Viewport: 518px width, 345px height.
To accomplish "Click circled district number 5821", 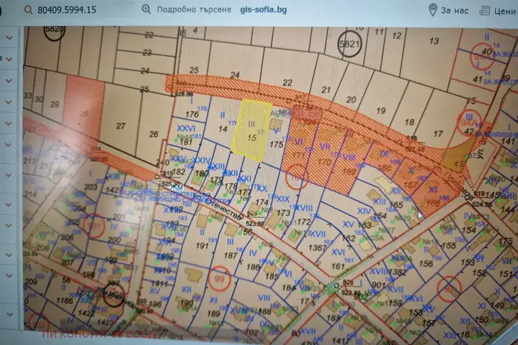I will click(x=349, y=43).
